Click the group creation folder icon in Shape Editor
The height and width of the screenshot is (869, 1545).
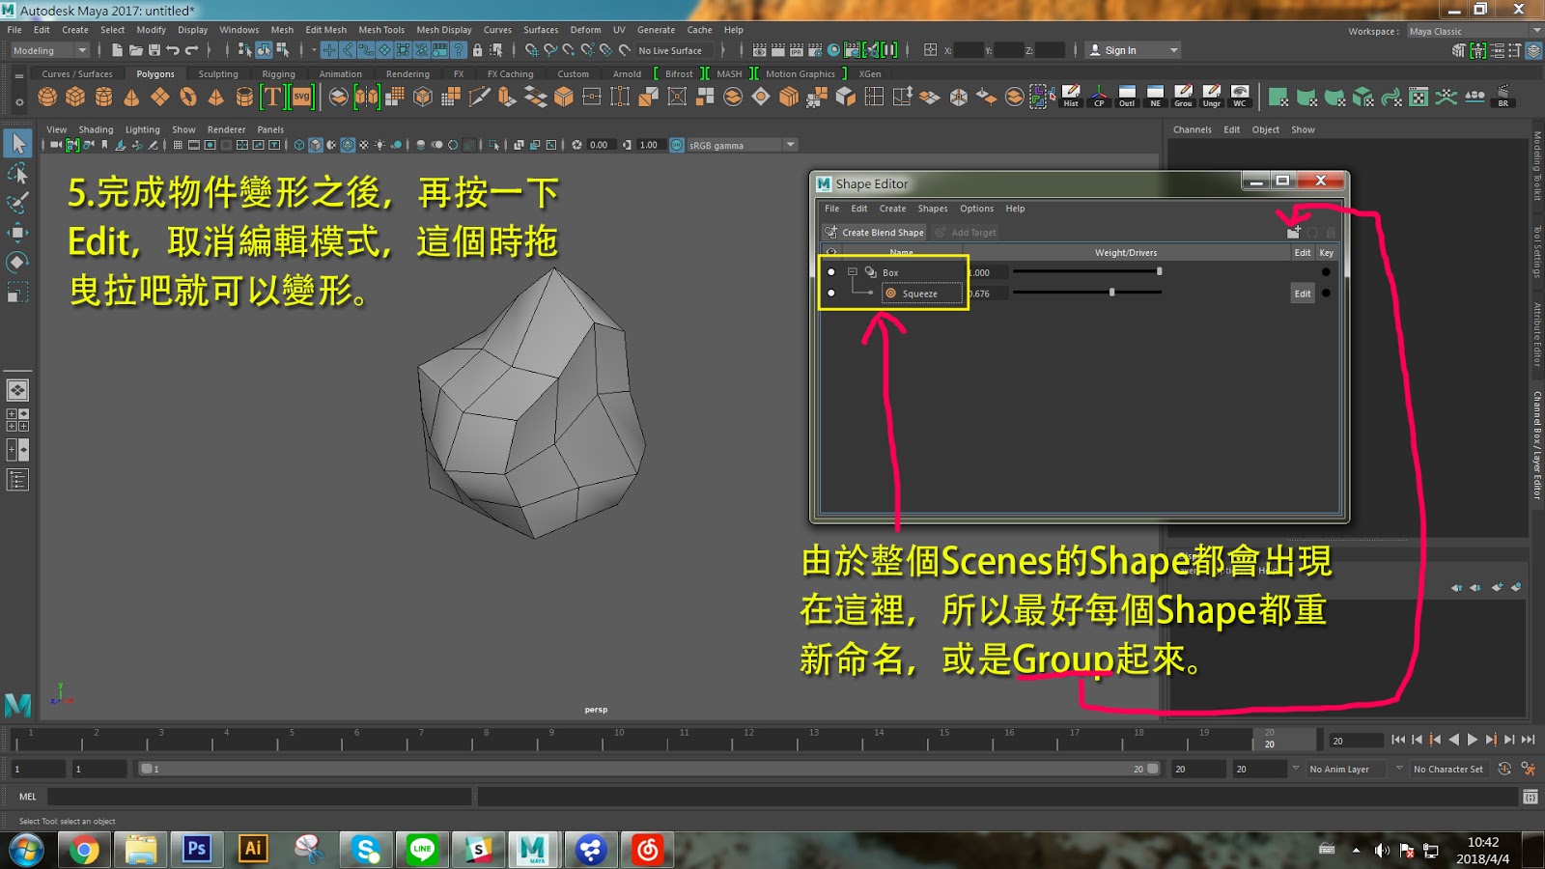(1293, 235)
